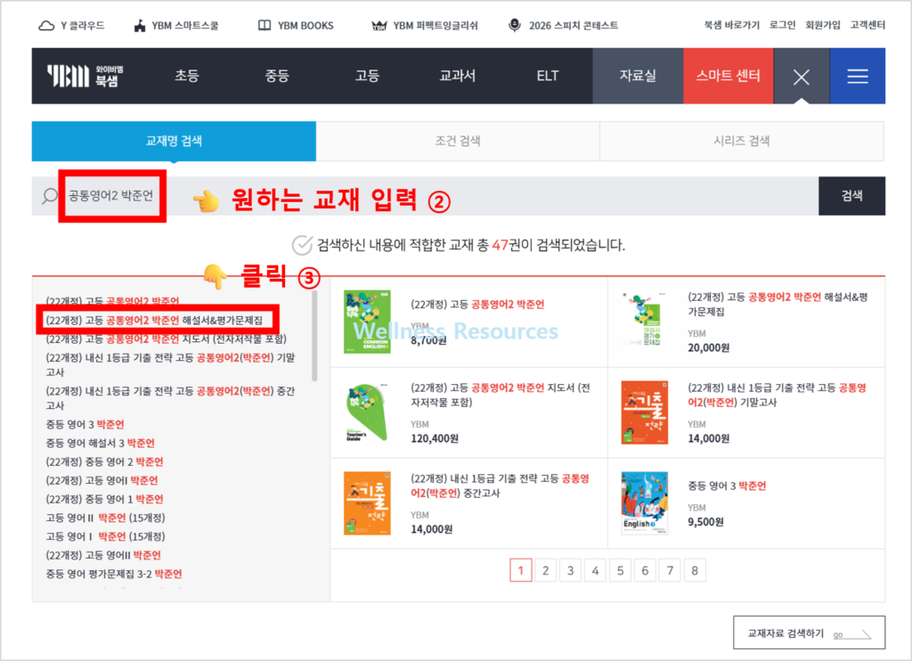Click the YBM 북샘 logo
Image resolution: width=912 pixels, height=661 pixels.
point(85,77)
